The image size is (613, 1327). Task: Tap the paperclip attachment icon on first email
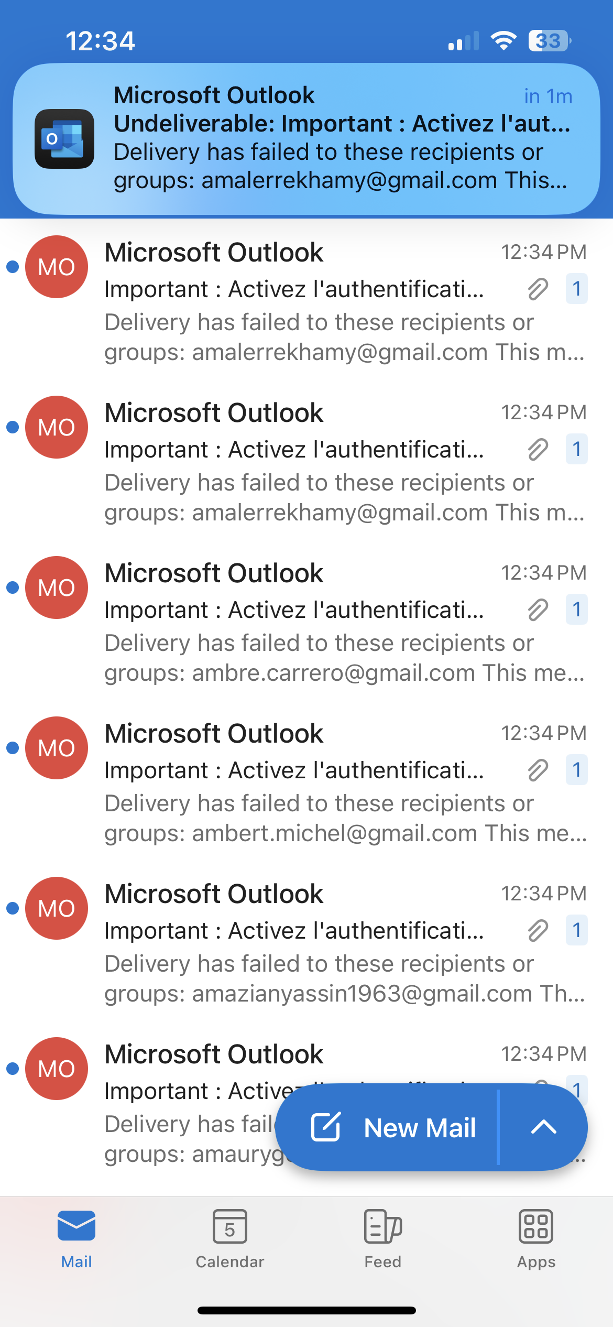tap(538, 289)
